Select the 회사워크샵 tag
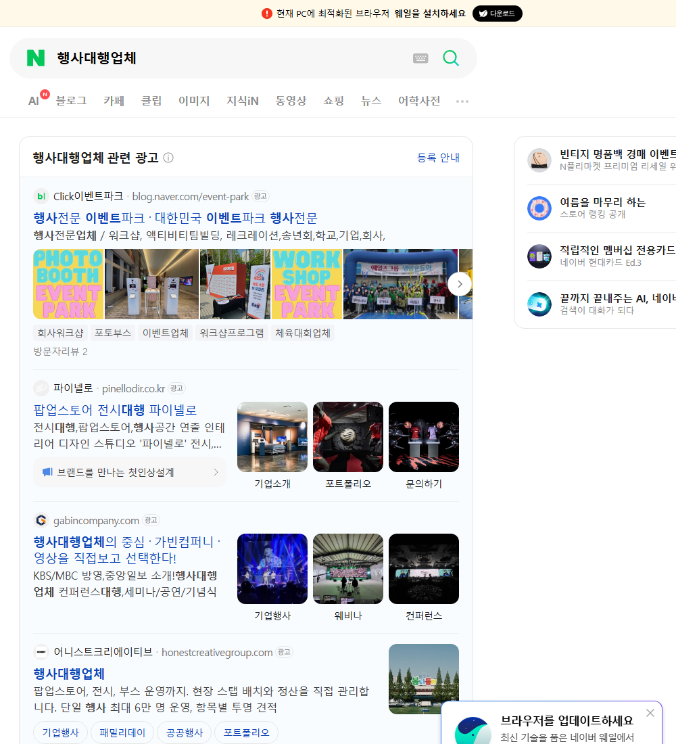This screenshot has width=676, height=744. pos(60,333)
